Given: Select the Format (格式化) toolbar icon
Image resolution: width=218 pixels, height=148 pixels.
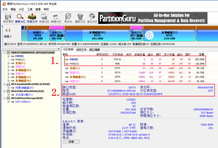Looking at the screenshot, I should (68, 18).
